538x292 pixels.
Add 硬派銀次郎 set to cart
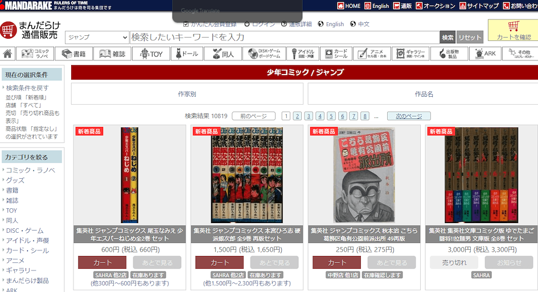(x=220, y=262)
